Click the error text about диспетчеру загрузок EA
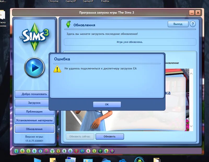 pos(101,68)
